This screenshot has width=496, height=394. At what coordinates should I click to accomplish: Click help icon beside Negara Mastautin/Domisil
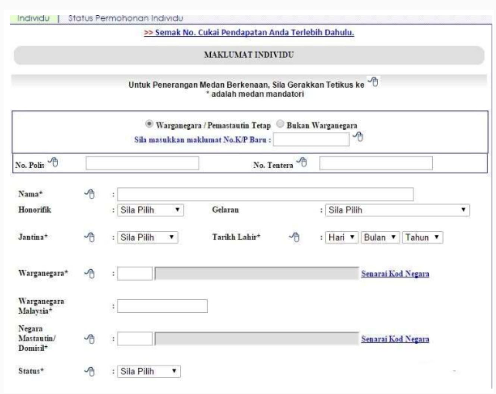pyautogui.click(x=90, y=339)
